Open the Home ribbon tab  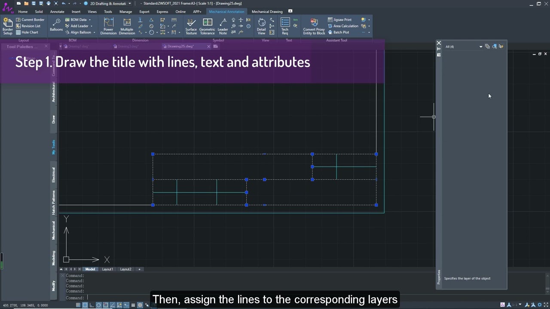coord(23,12)
